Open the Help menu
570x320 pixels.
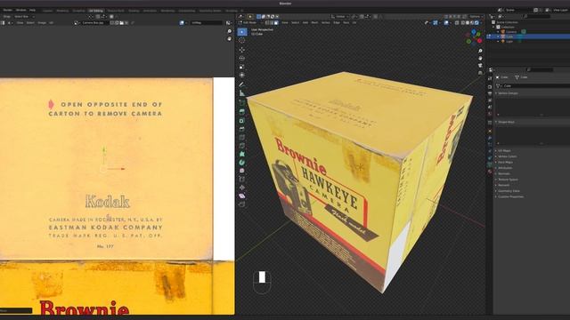pyautogui.click(x=32, y=10)
